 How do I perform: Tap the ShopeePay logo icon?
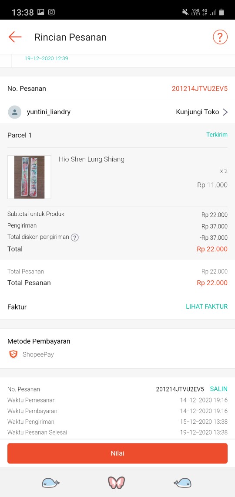13,354
